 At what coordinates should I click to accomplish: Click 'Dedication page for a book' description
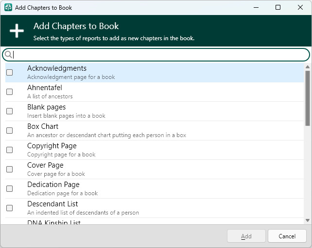63,193
